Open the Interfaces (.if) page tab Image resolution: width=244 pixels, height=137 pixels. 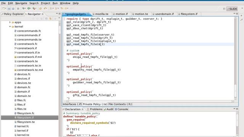[x=72, y=104]
